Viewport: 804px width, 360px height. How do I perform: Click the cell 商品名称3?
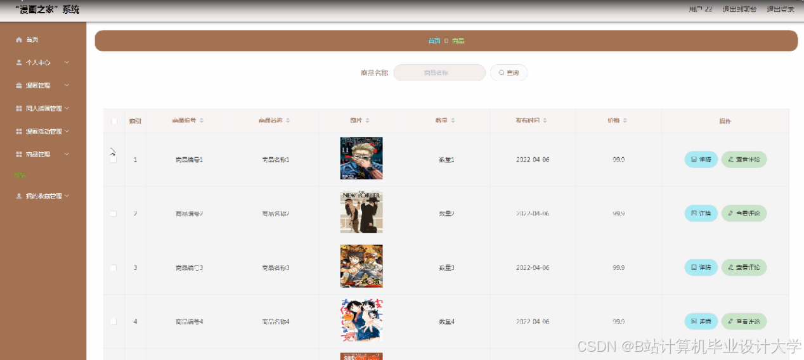pos(275,267)
